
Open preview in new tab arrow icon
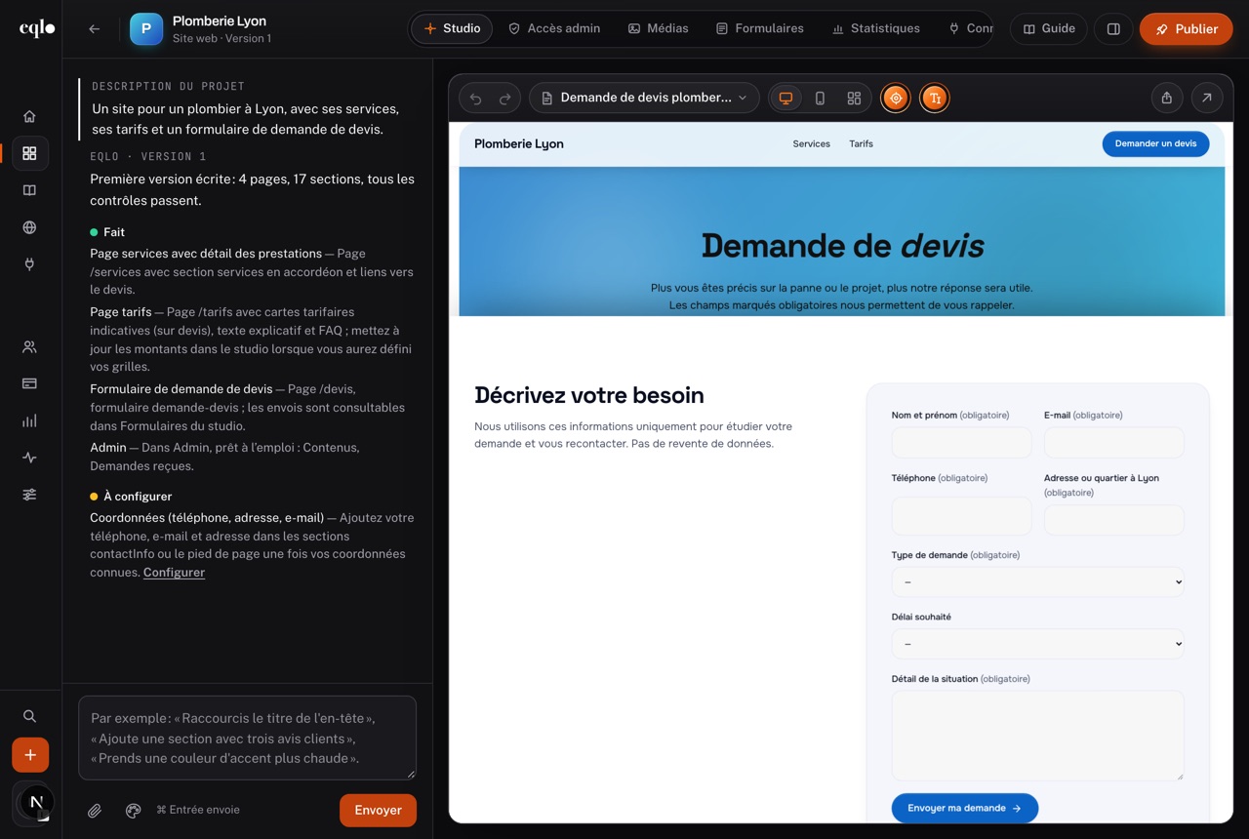(1206, 98)
